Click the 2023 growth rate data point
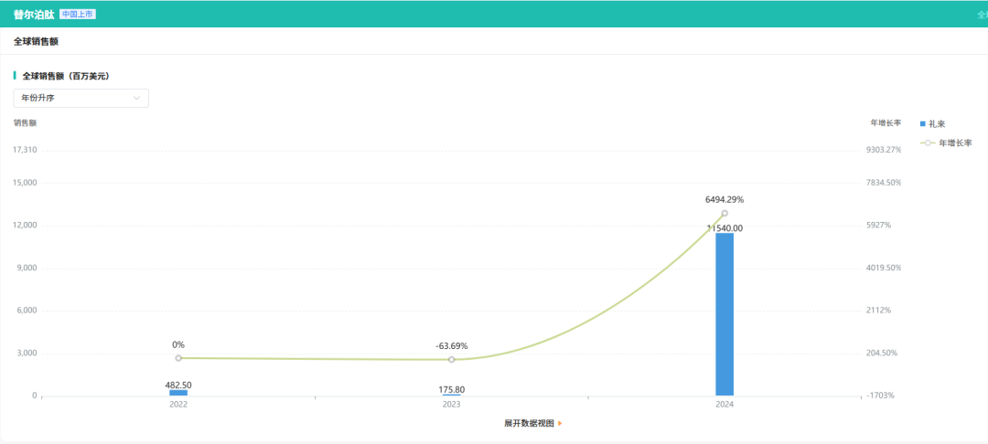This screenshot has height=444, width=988. tap(452, 359)
